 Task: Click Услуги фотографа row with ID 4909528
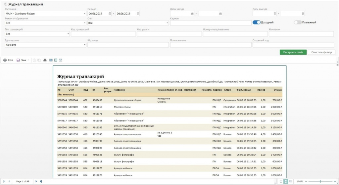[x=124, y=155]
